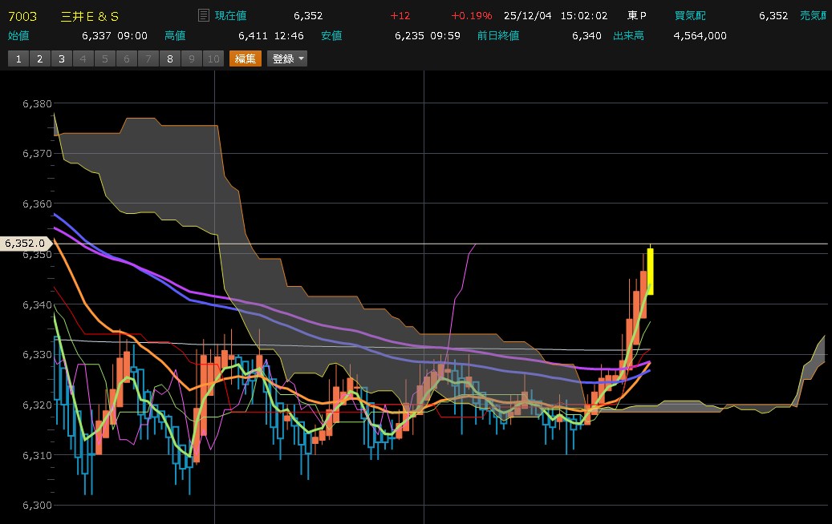
Task: Click the document icon beside 現在値
Action: pyautogui.click(x=203, y=15)
